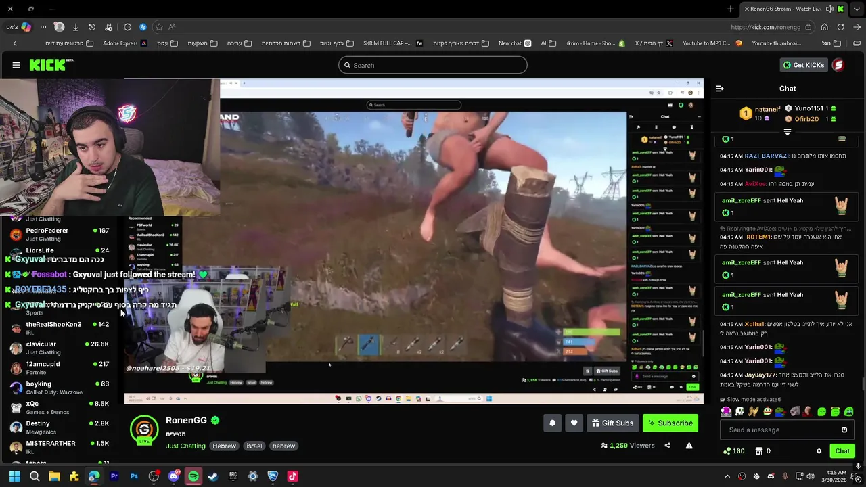This screenshot has height=487, width=866.
Task: Open Discord from the taskbar
Action: (x=173, y=476)
